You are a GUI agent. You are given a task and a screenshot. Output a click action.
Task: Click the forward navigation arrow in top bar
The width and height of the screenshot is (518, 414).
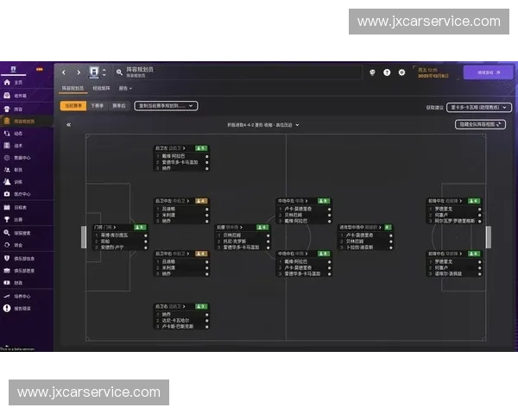pyautogui.click(x=78, y=72)
